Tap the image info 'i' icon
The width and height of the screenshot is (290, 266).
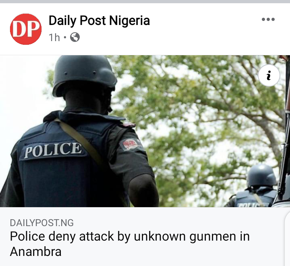269,75
